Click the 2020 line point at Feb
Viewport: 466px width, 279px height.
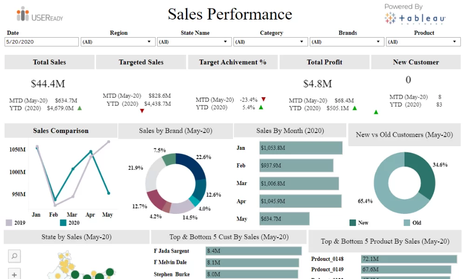55,199
